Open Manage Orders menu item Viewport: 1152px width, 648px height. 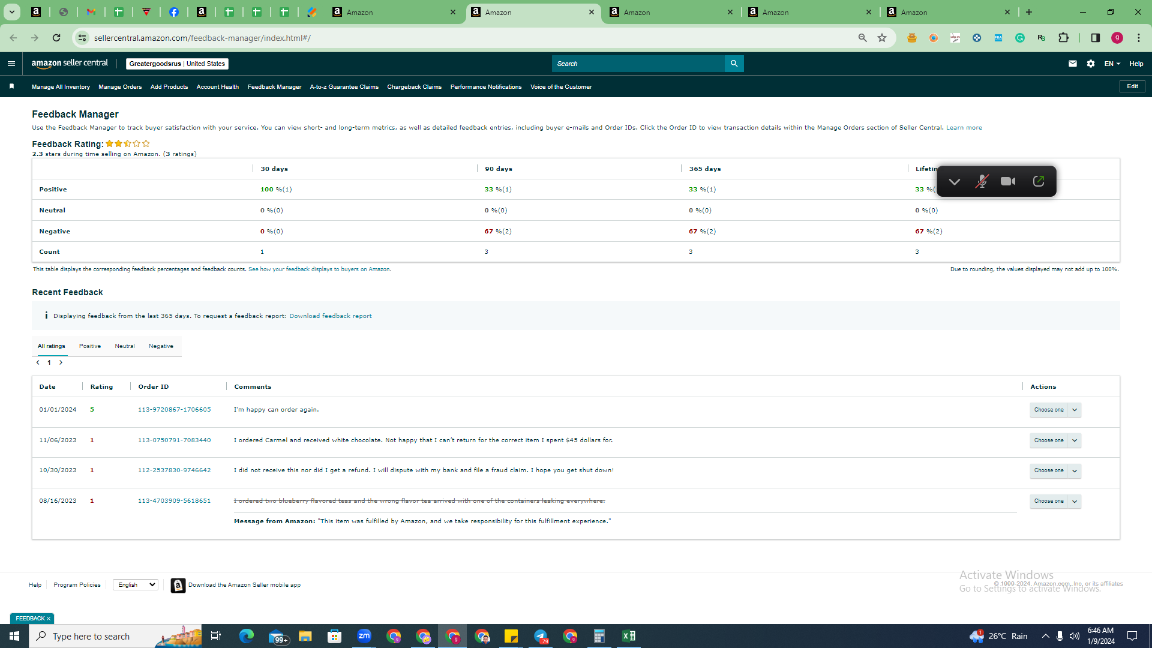[120, 87]
